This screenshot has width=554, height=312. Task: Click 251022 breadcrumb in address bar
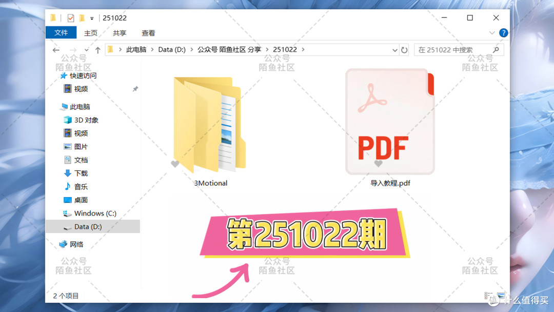click(285, 49)
